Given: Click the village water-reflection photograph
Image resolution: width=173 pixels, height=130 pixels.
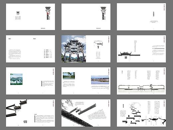Looking at the screenshot, I should [100, 80].
